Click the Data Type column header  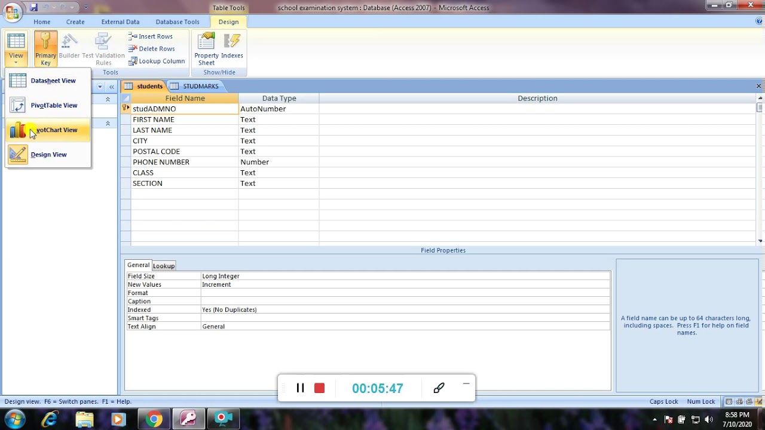point(279,99)
